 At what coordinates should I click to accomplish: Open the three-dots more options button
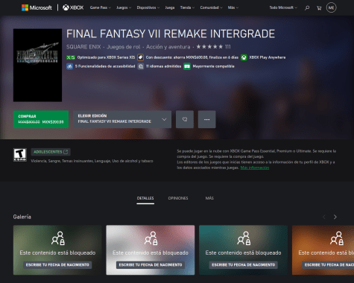[206, 119]
